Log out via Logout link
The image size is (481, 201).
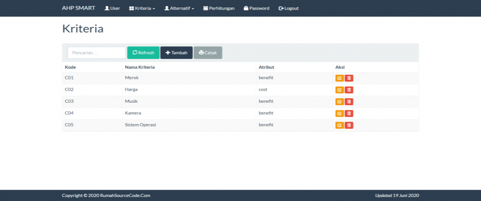pos(288,8)
